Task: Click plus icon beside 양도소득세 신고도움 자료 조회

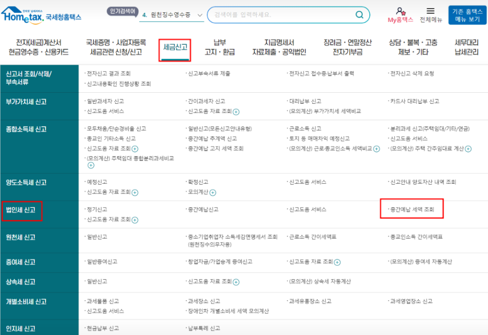Action: point(135,193)
